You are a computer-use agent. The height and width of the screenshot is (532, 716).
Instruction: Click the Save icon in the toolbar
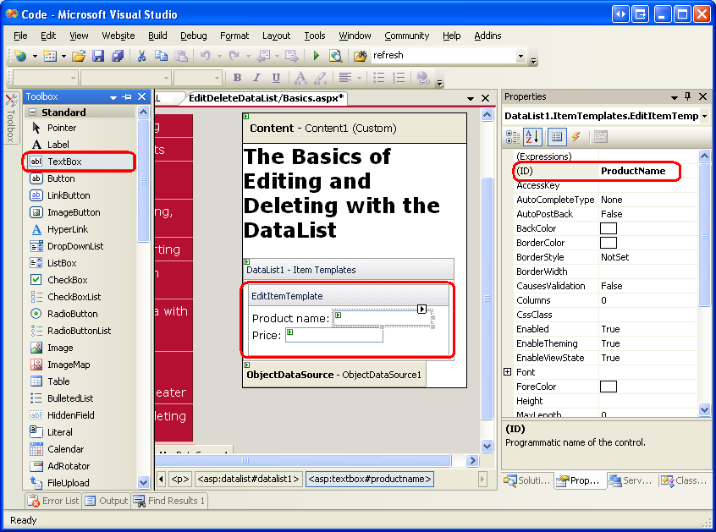98,56
